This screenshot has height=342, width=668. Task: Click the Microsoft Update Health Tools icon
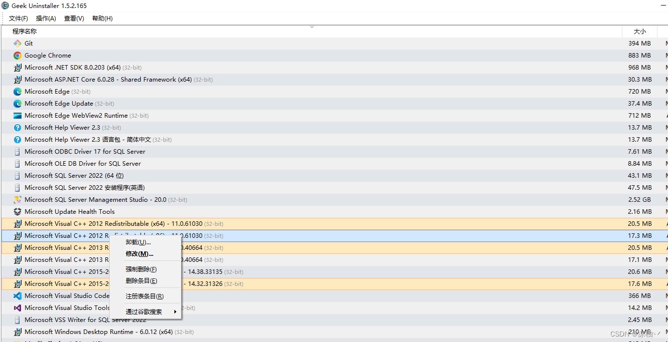[18, 212]
